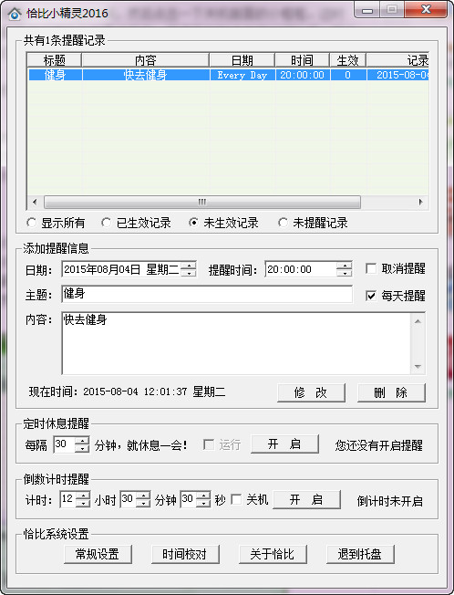Click the app icon in title bar

(x=15, y=14)
